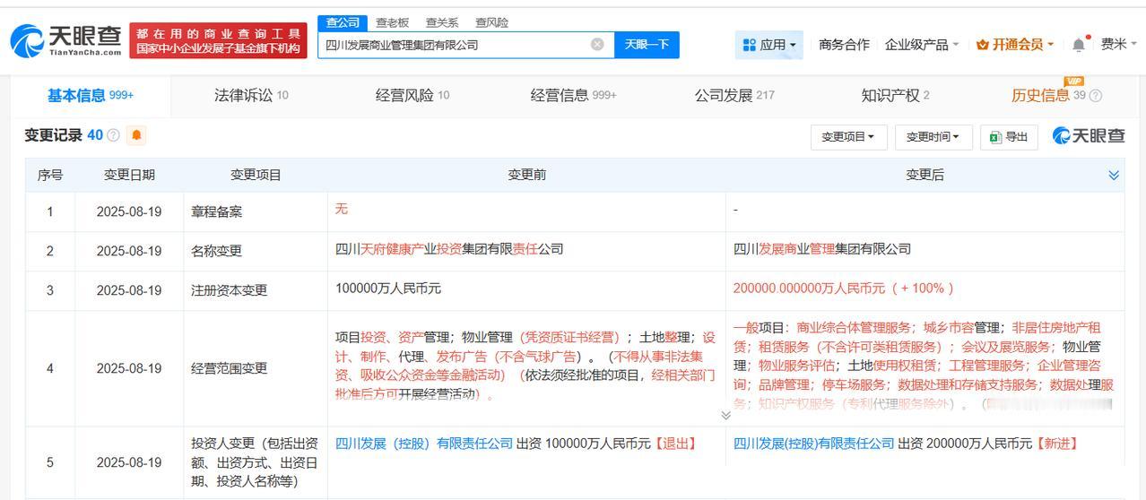Switch to the 法律诉讼 tab
The height and width of the screenshot is (500, 1146).
(x=251, y=96)
